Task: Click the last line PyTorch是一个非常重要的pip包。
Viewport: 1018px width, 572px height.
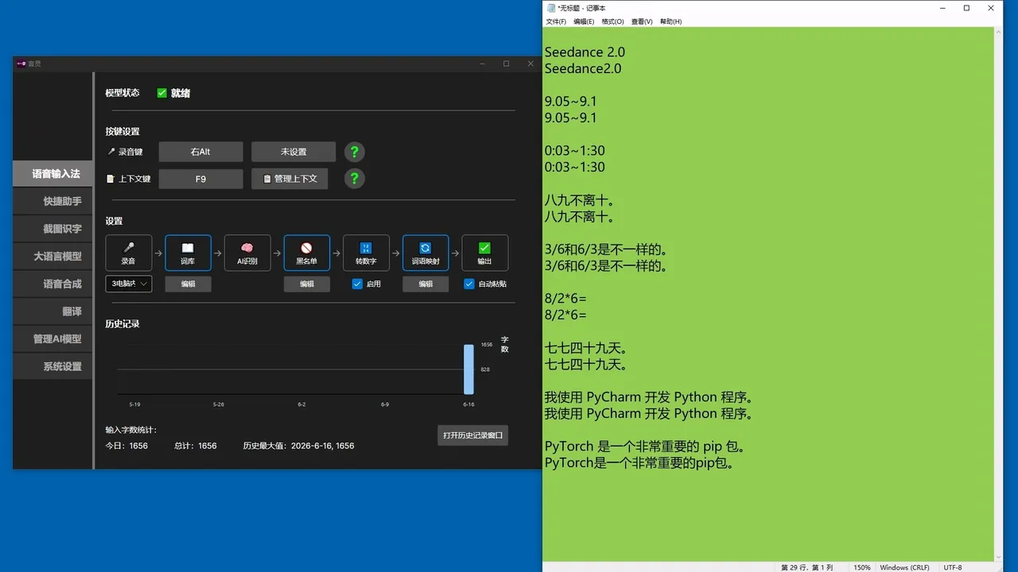Action: [x=639, y=462]
